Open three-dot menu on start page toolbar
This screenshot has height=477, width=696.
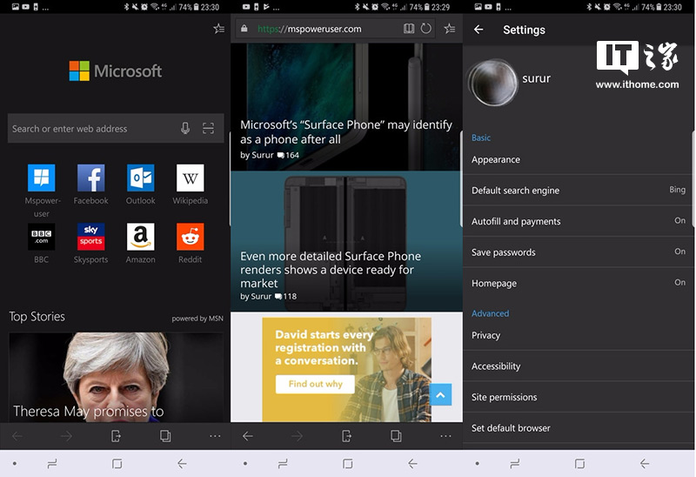[x=215, y=436]
